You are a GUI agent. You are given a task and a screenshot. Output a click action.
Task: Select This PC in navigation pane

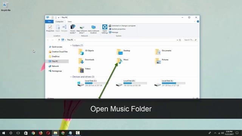[57, 61]
